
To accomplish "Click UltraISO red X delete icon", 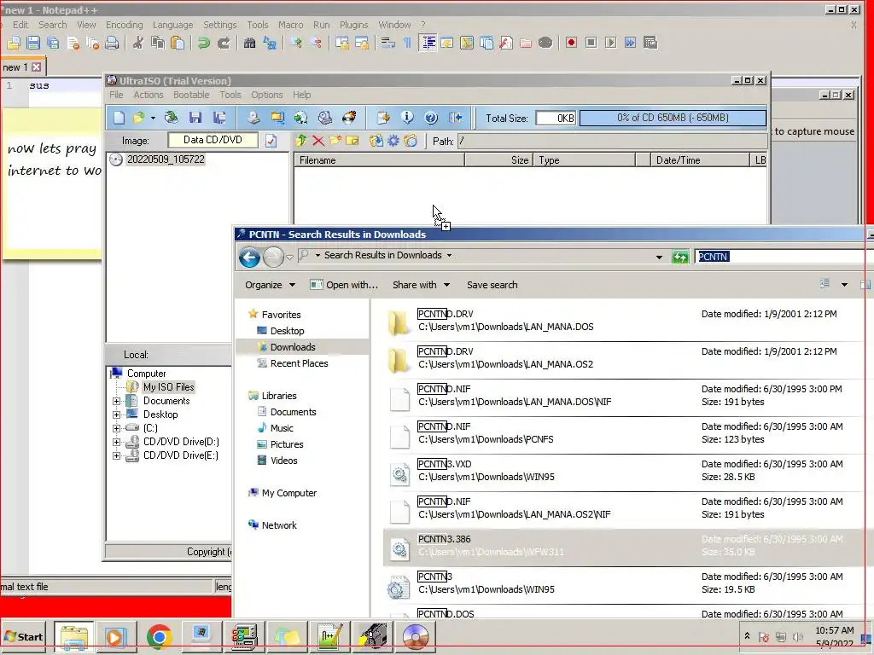I will click(318, 141).
